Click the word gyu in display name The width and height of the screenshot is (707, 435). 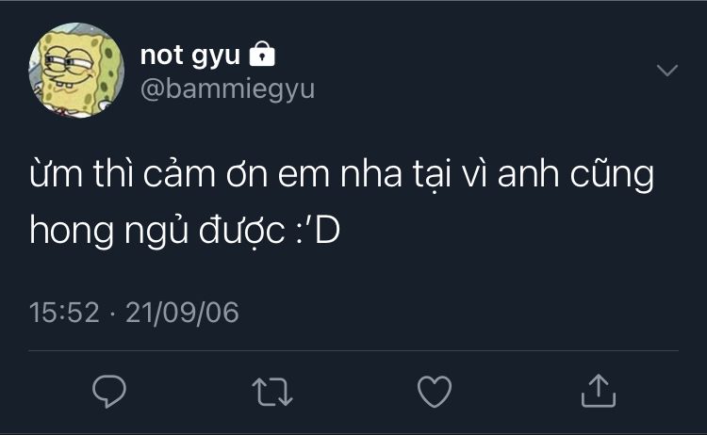216,56
